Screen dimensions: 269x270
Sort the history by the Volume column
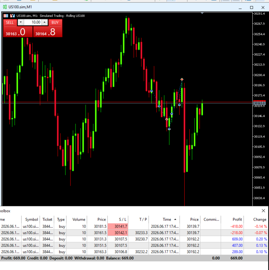click(77, 219)
